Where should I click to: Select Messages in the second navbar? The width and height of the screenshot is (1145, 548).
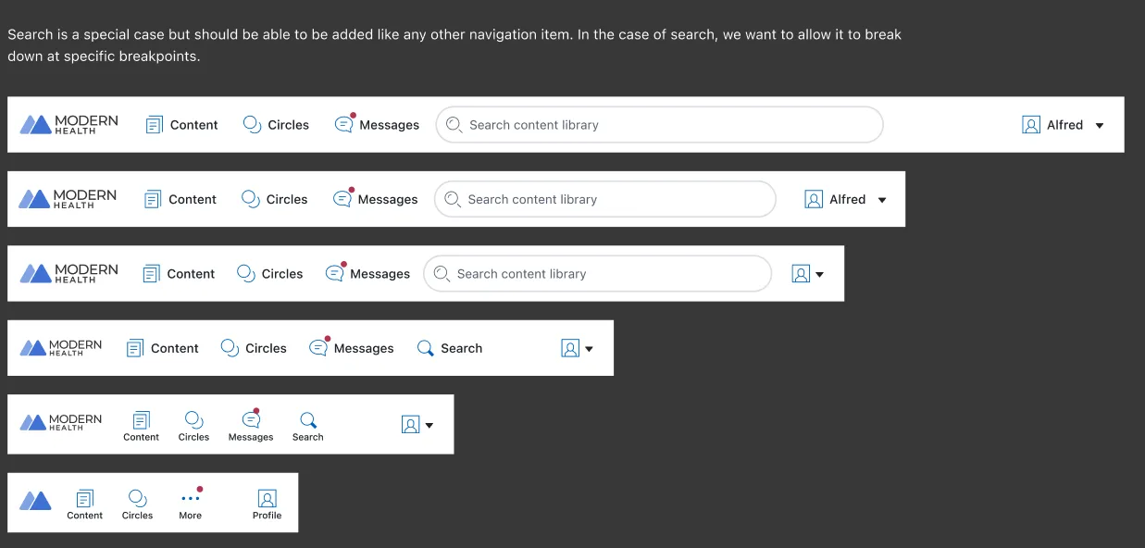[x=375, y=198]
